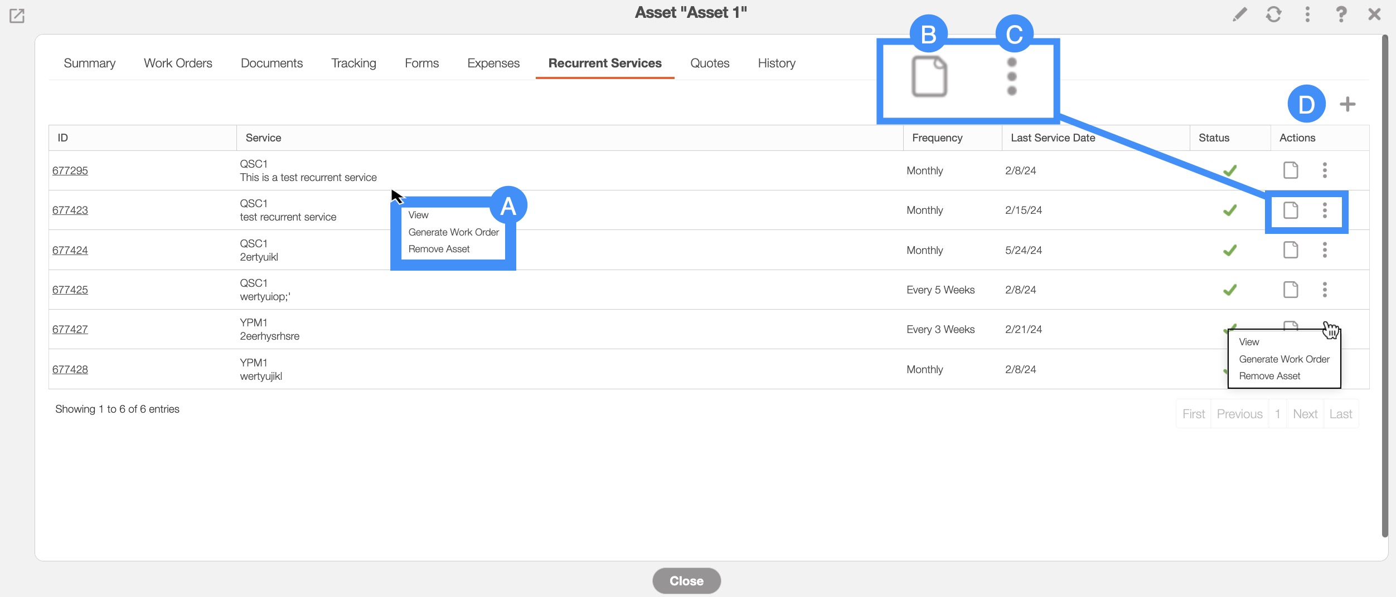1396x597 pixels.
Task: Click the document icon for service 677425
Action: point(1291,290)
